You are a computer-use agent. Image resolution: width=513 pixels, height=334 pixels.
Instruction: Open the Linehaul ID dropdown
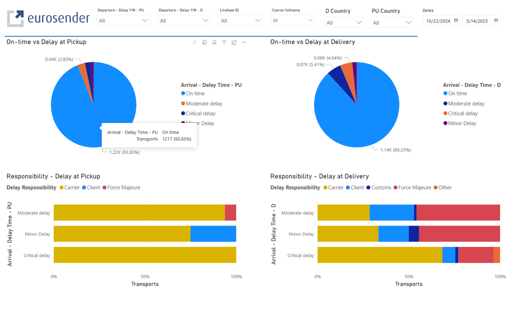pyautogui.click(x=241, y=20)
